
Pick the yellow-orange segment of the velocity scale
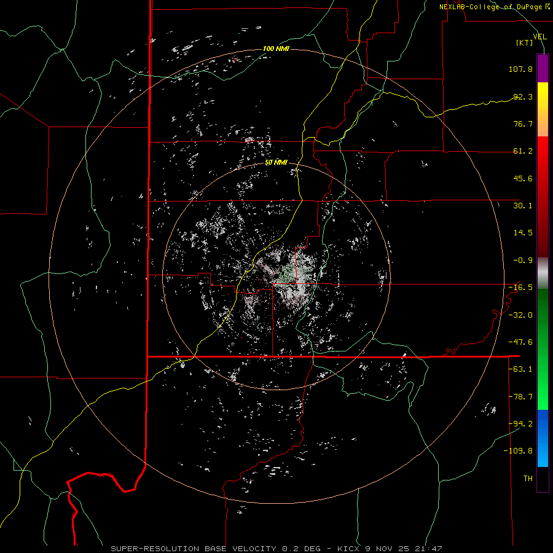[x=543, y=109]
